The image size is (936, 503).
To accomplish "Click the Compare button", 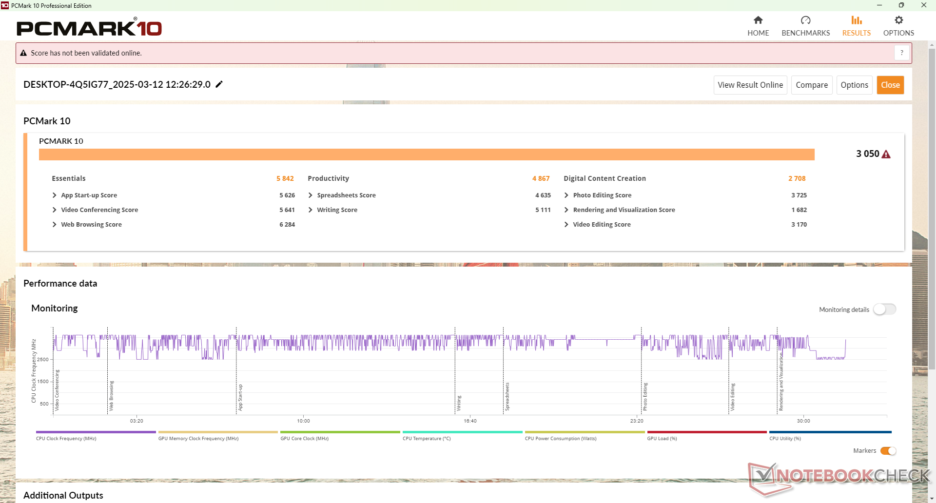I will click(811, 85).
